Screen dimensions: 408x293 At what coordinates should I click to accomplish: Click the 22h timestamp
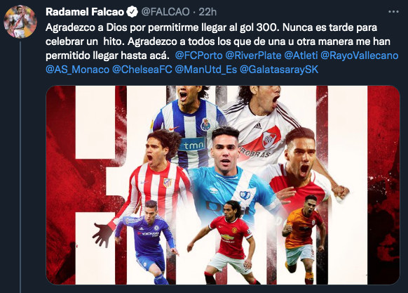[x=208, y=12]
